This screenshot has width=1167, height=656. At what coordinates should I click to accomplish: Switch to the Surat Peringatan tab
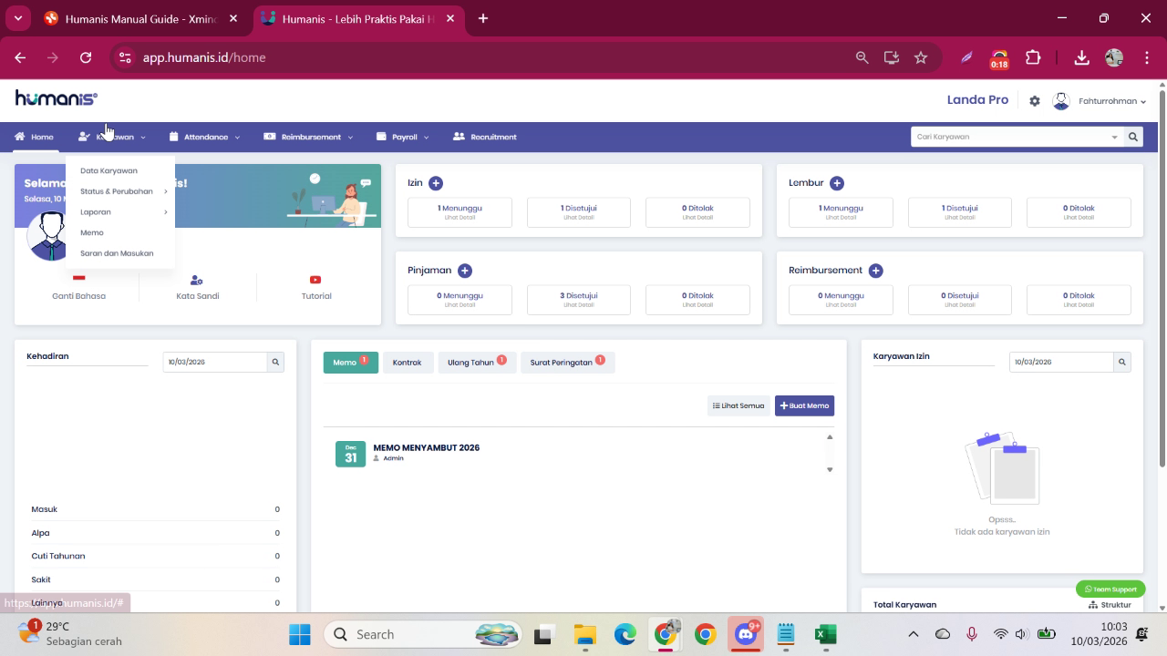tap(567, 363)
